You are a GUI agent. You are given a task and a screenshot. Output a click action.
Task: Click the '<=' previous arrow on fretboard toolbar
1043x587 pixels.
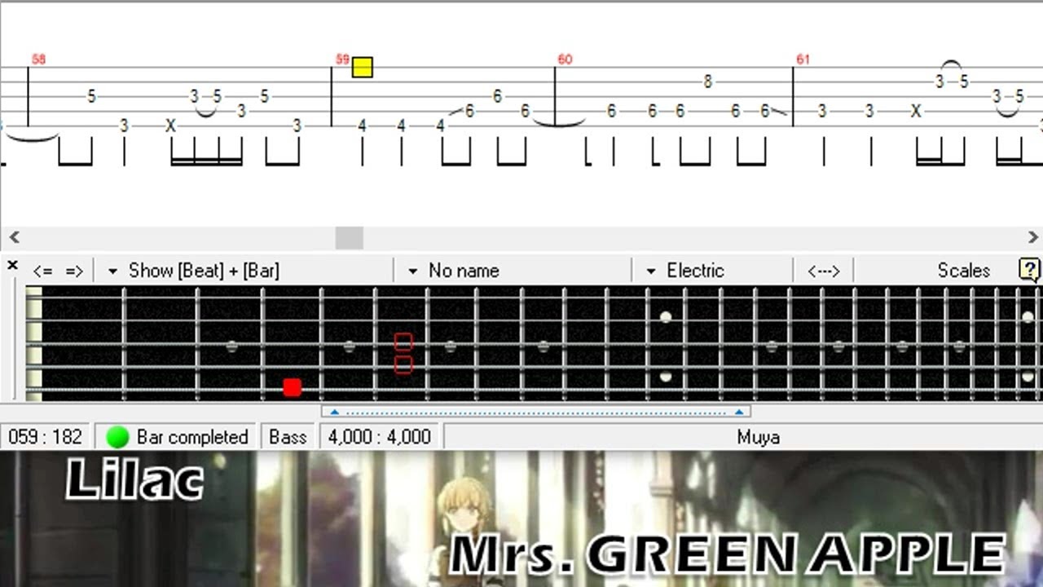[x=42, y=271]
